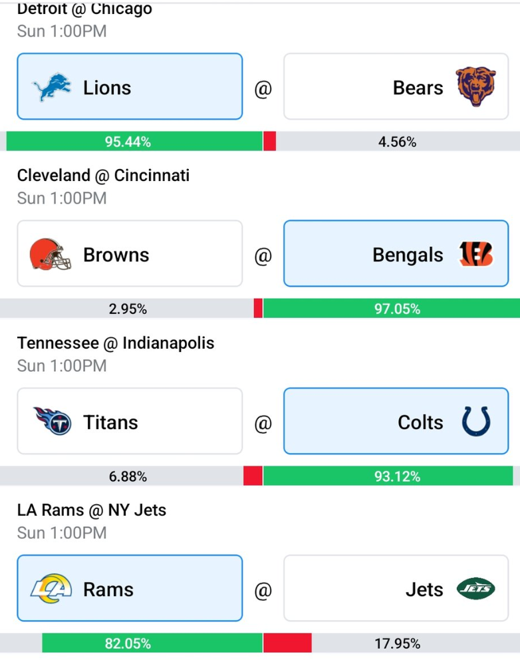Click the 95.44% Lions pick bar
The width and height of the screenshot is (520, 660).
point(134,141)
